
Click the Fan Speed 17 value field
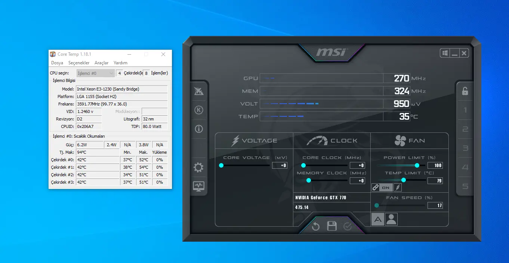(x=435, y=205)
